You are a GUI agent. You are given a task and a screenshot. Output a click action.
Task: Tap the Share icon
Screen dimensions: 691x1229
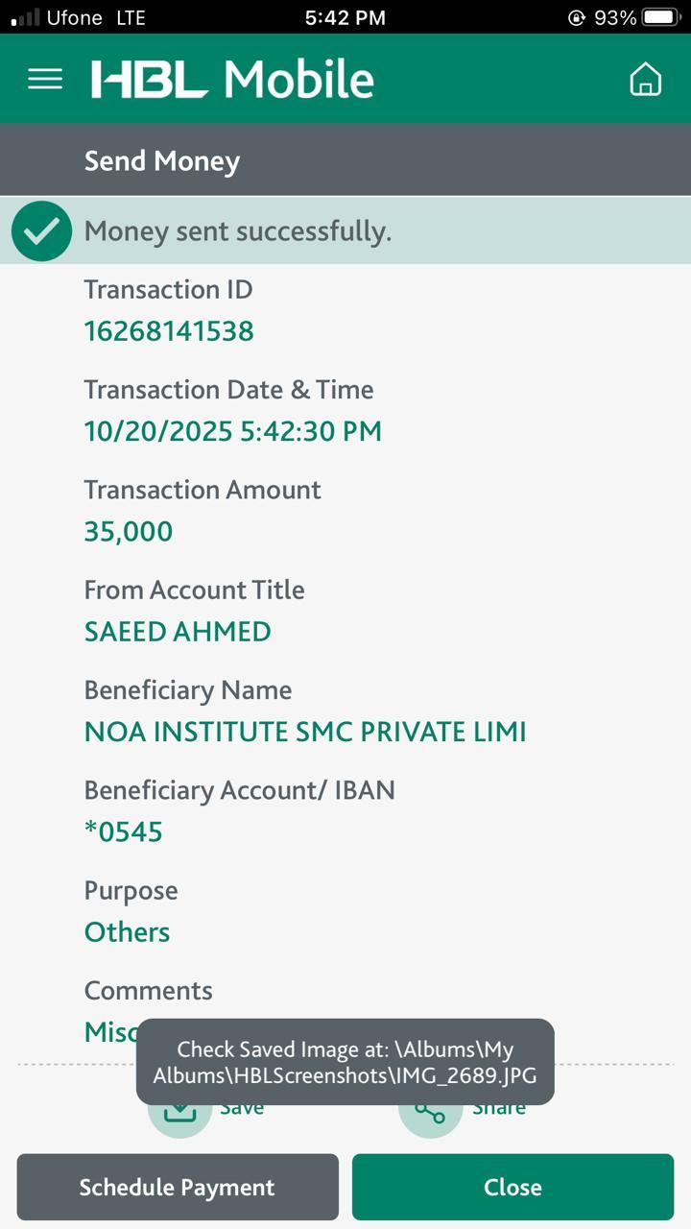pyautogui.click(x=430, y=1114)
